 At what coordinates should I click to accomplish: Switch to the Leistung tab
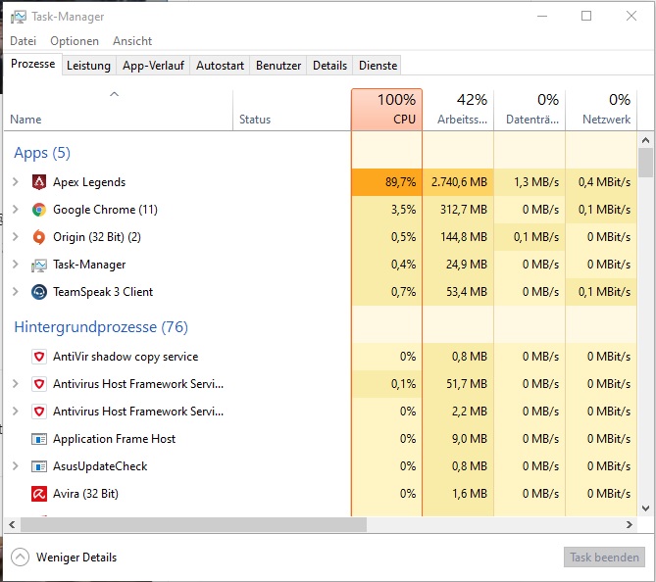coord(88,66)
